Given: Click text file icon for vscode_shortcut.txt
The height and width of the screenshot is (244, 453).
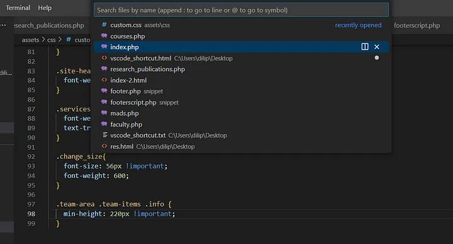Looking at the screenshot, I should tap(105, 135).
